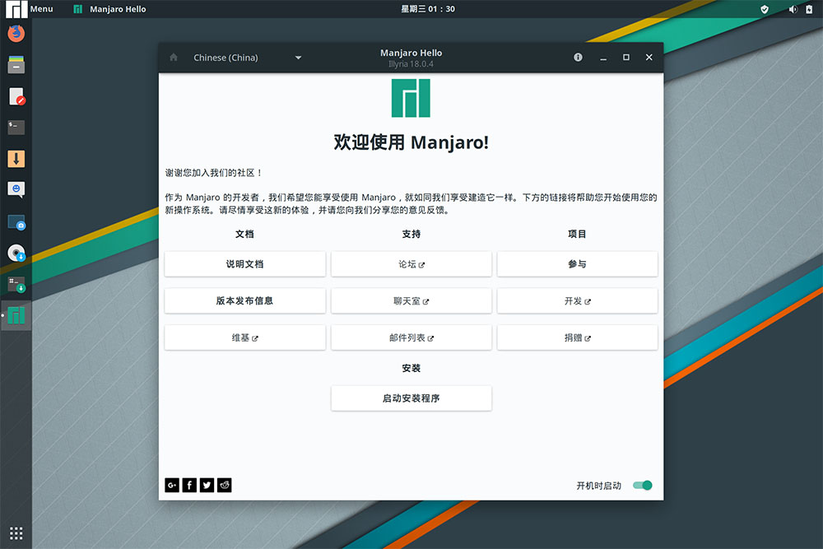Open the file manager from the dock
The width and height of the screenshot is (823, 549).
pyautogui.click(x=16, y=64)
